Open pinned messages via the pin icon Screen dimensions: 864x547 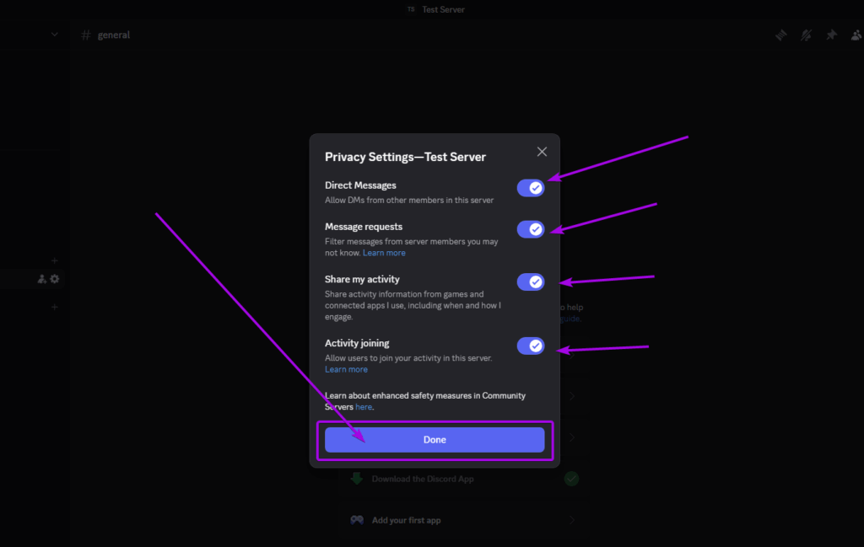click(830, 35)
